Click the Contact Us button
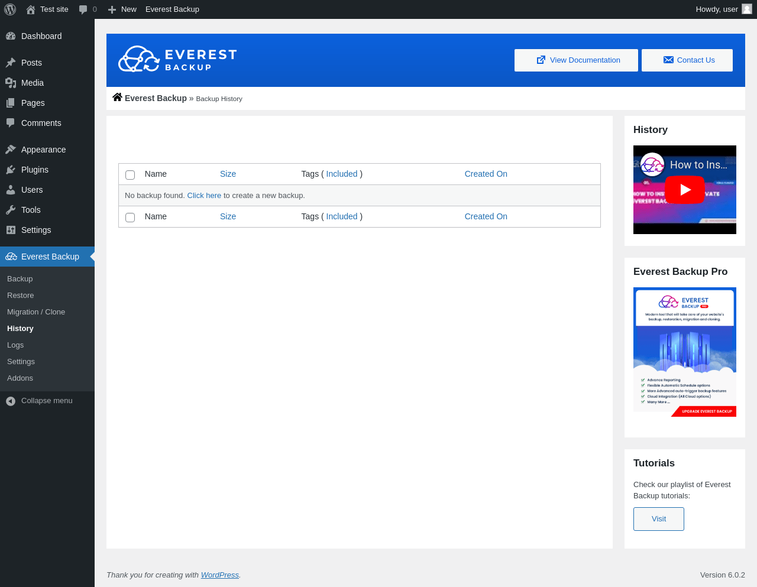 coord(687,60)
